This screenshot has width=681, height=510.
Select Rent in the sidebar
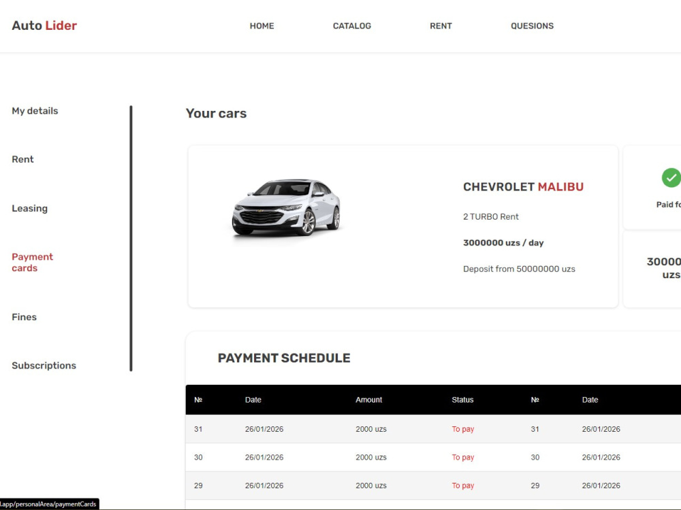point(22,159)
